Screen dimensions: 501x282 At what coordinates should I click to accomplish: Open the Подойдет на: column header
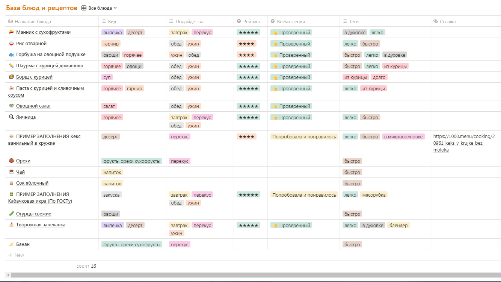200,21
